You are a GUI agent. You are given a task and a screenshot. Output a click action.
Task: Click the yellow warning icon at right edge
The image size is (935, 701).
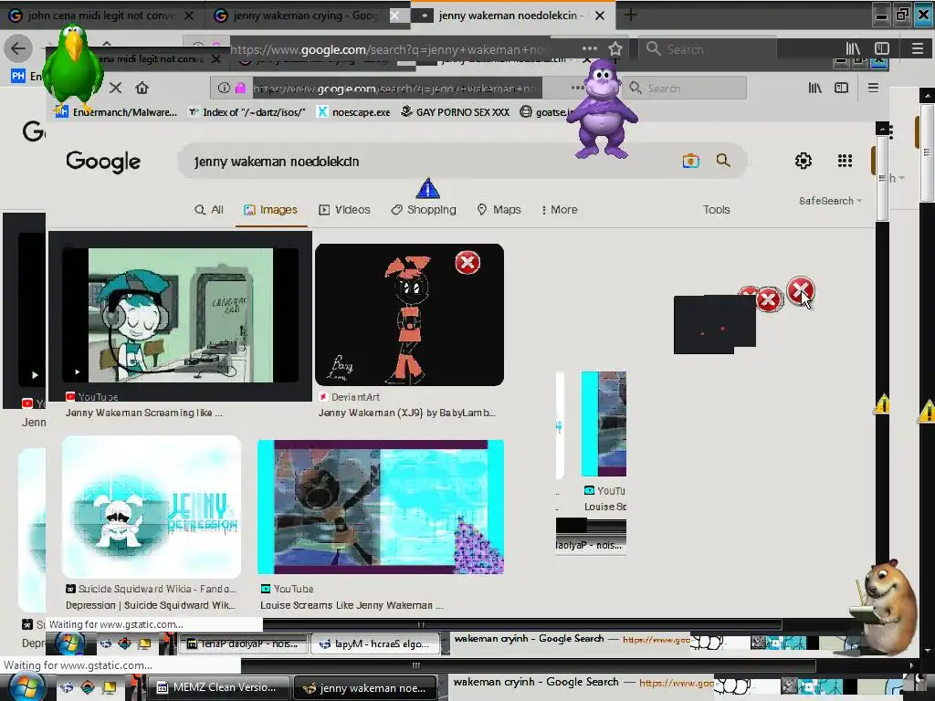click(x=927, y=412)
